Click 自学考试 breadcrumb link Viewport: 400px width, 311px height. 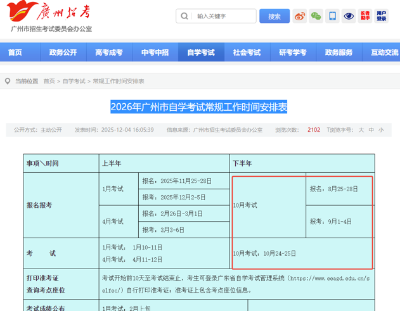click(x=74, y=81)
